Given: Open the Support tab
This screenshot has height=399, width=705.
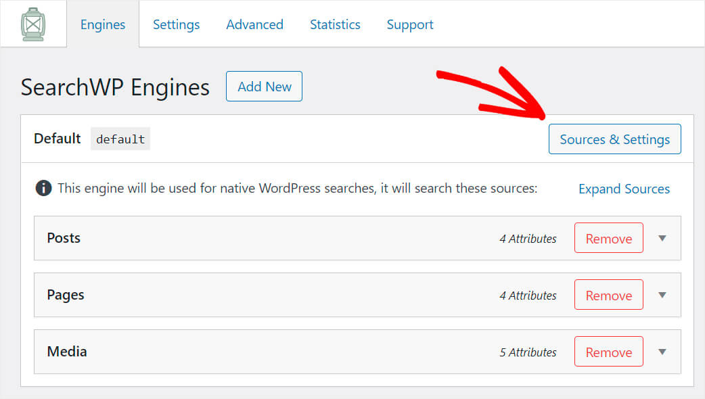Looking at the screenshot, I should point(410,24).
